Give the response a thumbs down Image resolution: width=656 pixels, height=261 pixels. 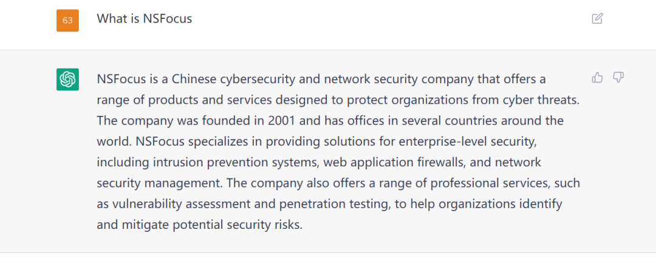tap(618, 78)
